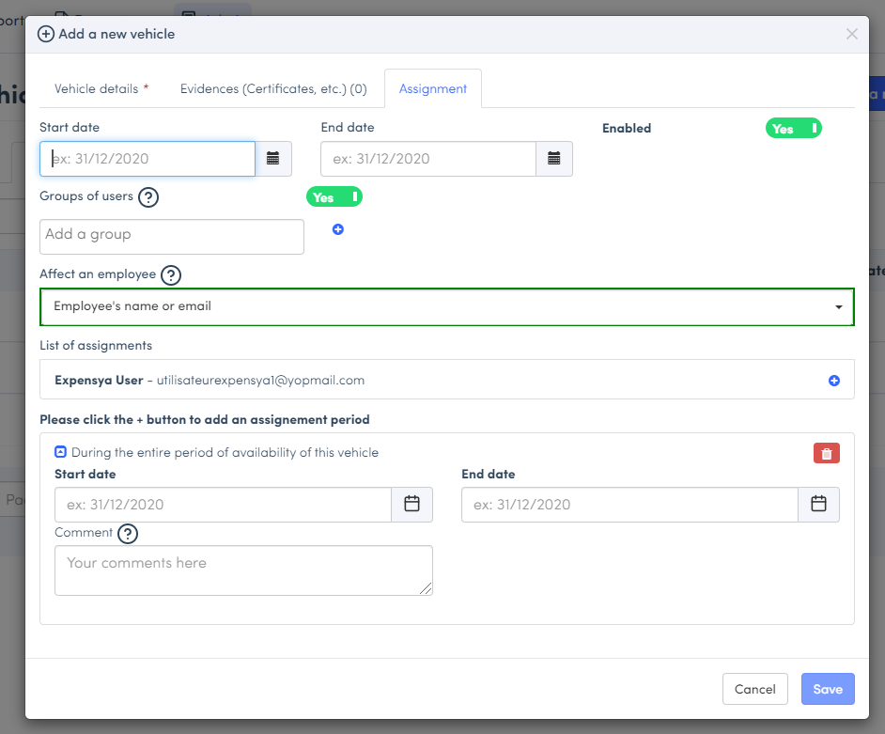Open the top Start date calendar picker
885x734 pixels.
click(273, 159)
